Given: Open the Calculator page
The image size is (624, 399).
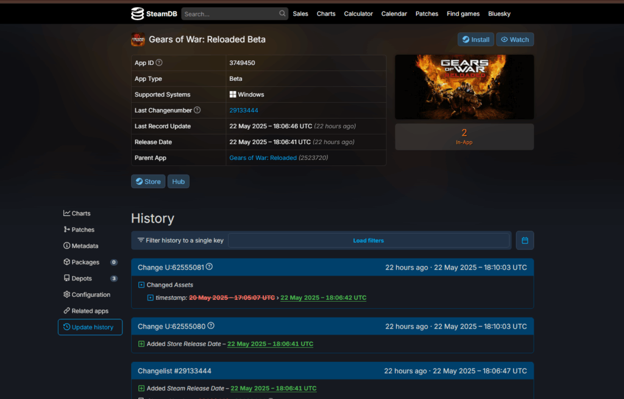Looking at the screenshot, I should 358,13.
